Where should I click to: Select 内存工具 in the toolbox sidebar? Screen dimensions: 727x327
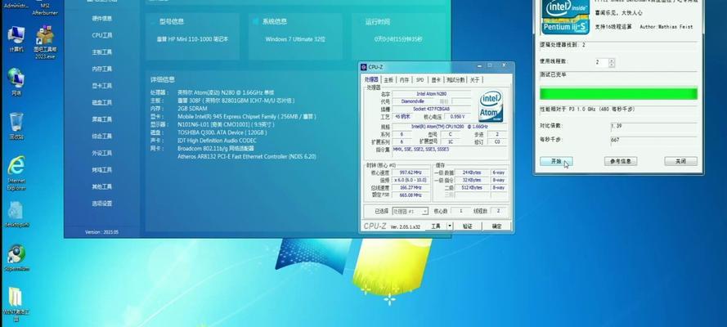click(102, 69)
